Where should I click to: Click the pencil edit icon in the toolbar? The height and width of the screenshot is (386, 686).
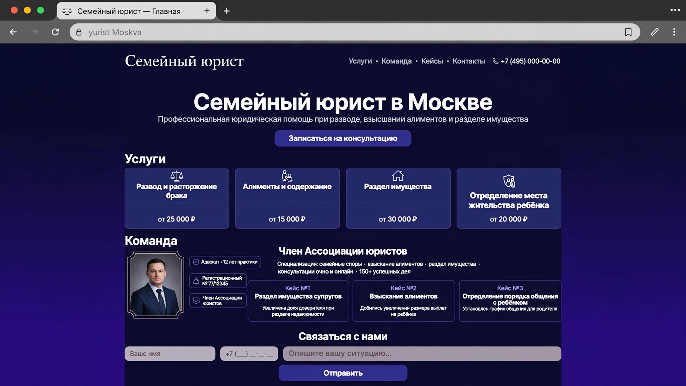(655, 32)
